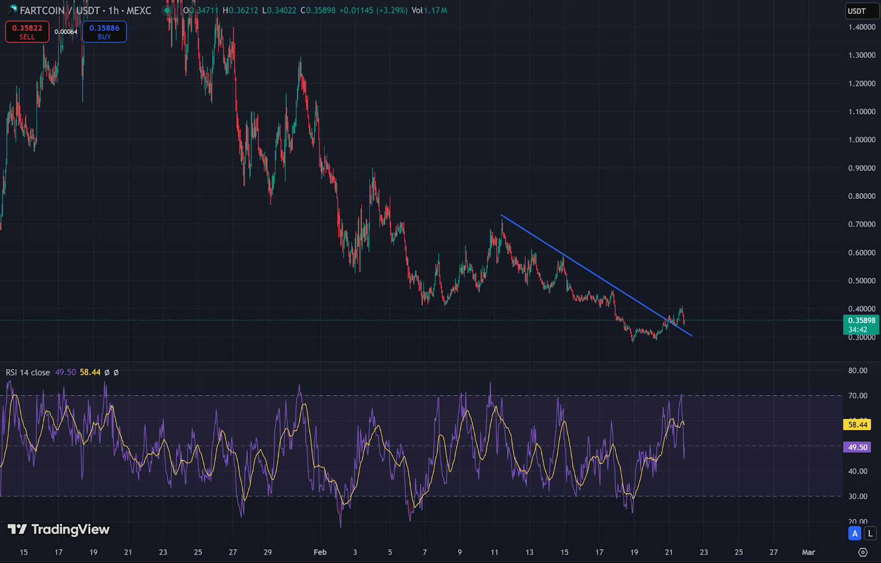Select the blue descending trendline
This screenshot has height=563, width=881.
point(596,275)
